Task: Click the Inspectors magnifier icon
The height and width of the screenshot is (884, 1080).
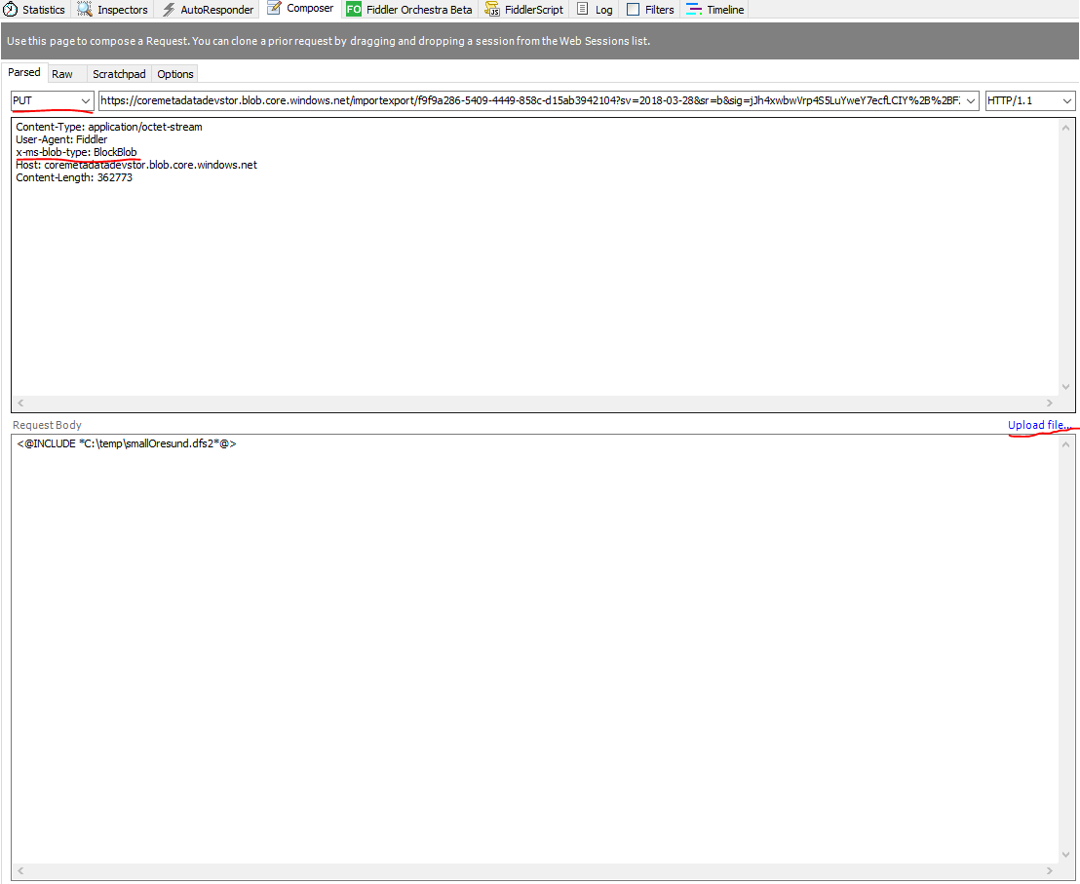Action: [84, 10]
